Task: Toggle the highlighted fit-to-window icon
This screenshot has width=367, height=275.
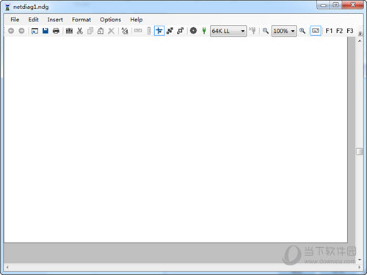Action: coord(316,31)
